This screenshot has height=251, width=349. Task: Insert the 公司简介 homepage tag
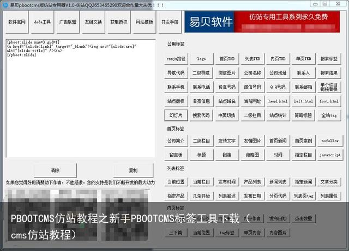click(x=176, y=140)
